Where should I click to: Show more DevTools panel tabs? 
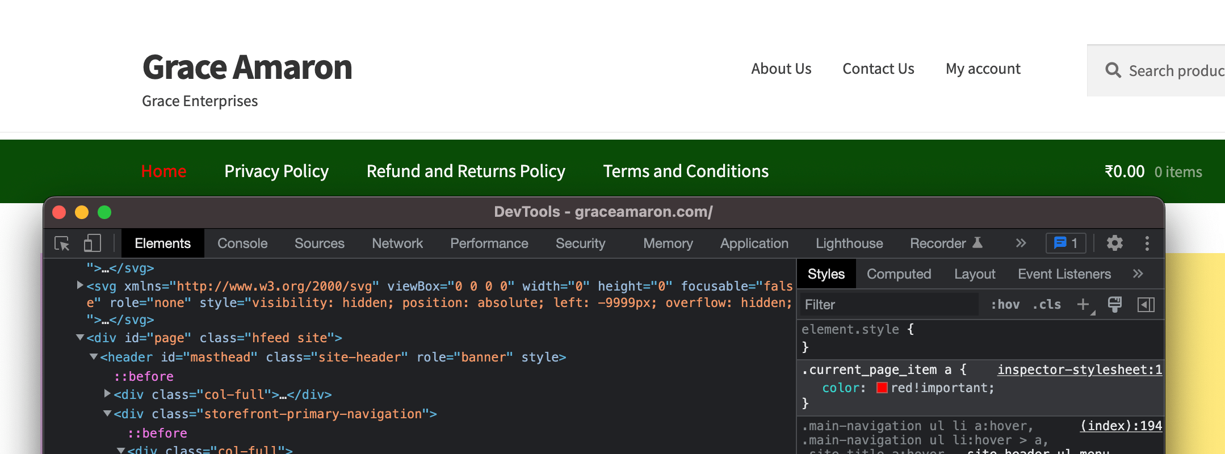[x=1021, y=243]
